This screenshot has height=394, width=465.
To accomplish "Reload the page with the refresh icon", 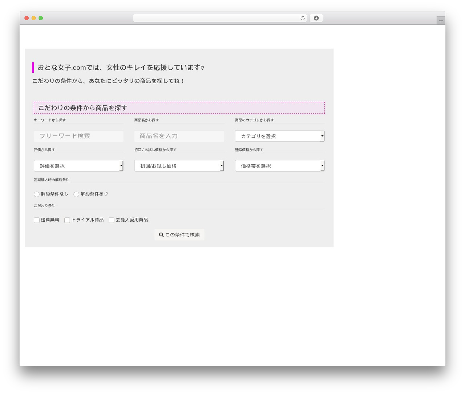I will [x=302, y=18].
